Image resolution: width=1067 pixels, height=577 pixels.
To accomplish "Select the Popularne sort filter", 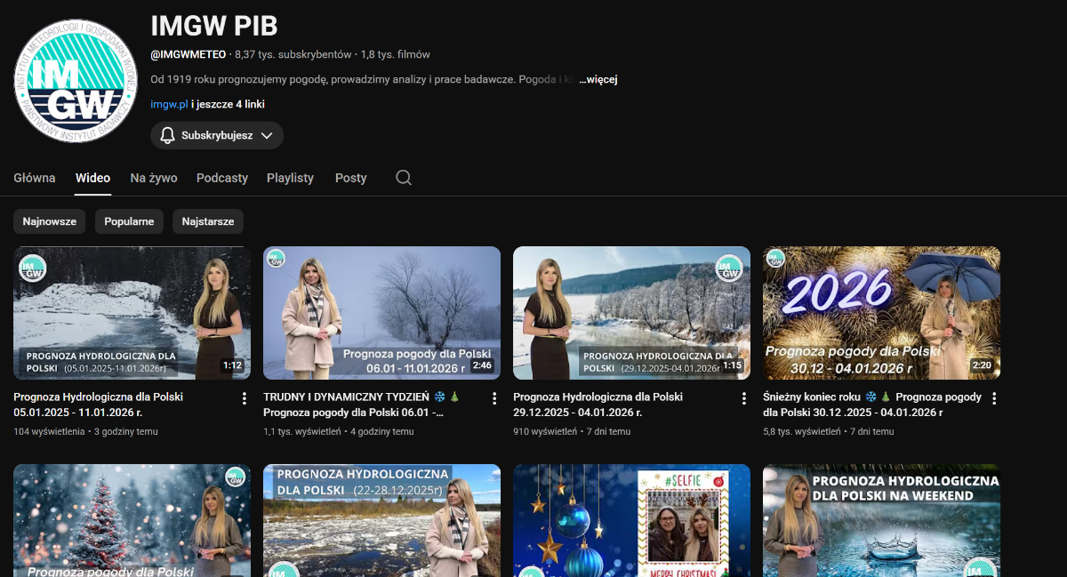I will tap(129, 221).
